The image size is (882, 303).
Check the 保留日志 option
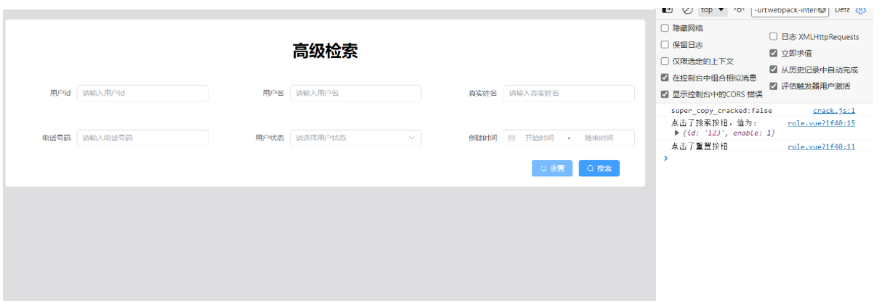665,45
